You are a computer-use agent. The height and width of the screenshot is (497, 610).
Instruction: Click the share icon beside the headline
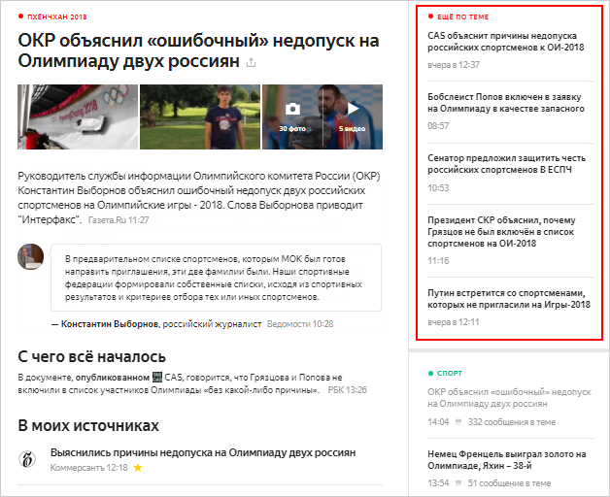coord(252,62)
